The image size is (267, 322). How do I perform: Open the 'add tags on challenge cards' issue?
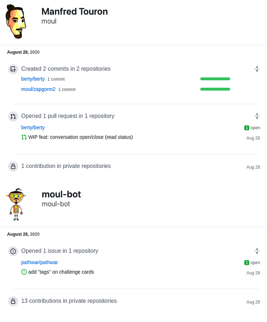61,272
